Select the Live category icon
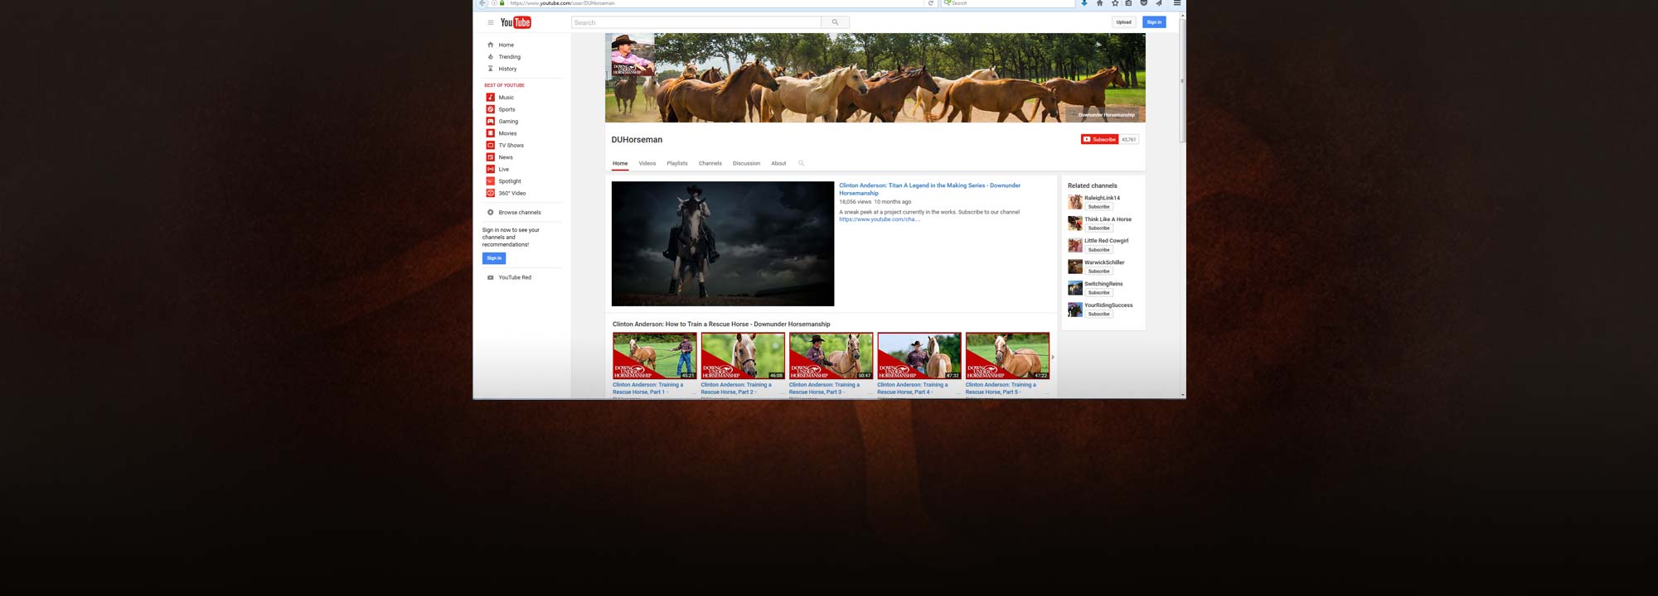The image size is (1658, 596). click(490, 169)
